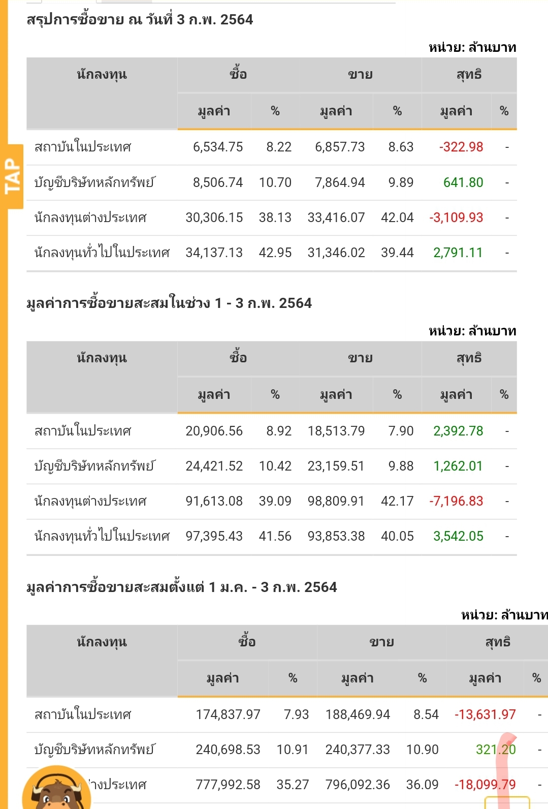Select the ซื้อ header in the first table
548x809 pixels.
(238, 75)
